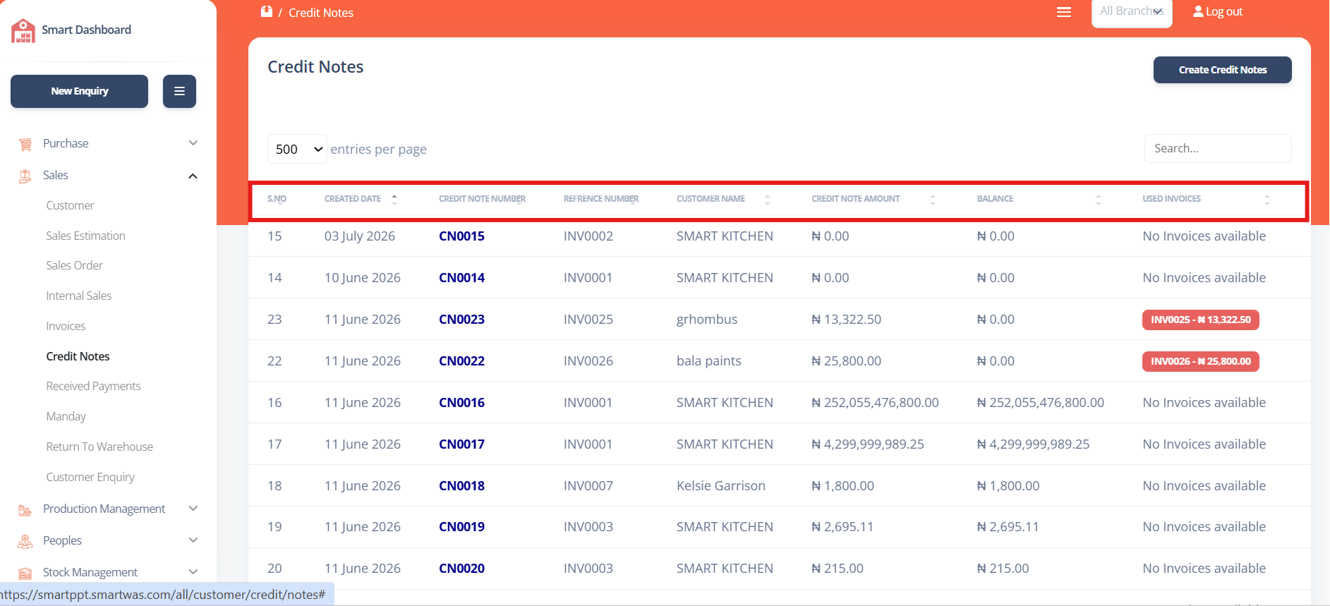Click the ₦ 215.00 credit note amount
Viewport: 1330px width, 606px height.
(x=837, y=569)
